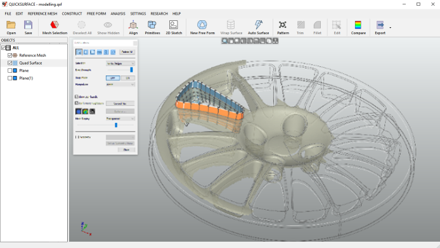
Task: Open the SETTINGS menu
Action: [138, 13]
